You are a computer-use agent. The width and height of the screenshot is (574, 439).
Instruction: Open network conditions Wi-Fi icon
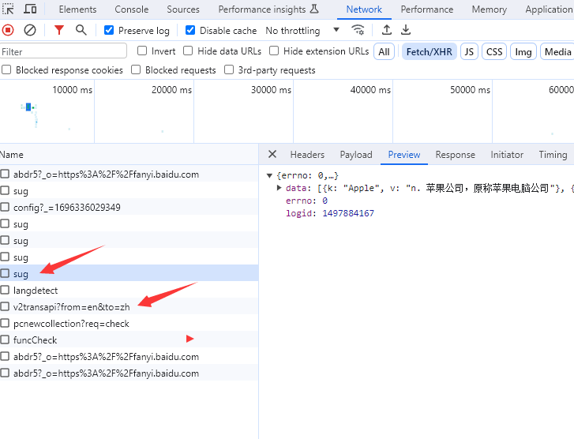358,30
